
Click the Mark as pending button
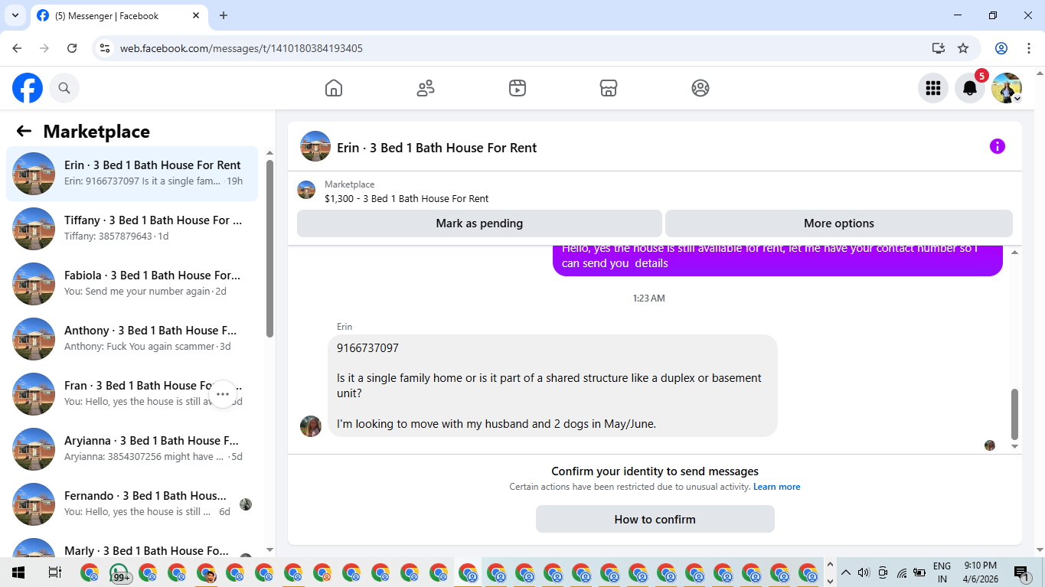pyautogui.click(x=479, y=223)
